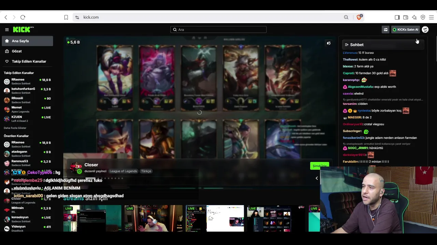Open the Brave VPN shield icon

pos(423,17)
